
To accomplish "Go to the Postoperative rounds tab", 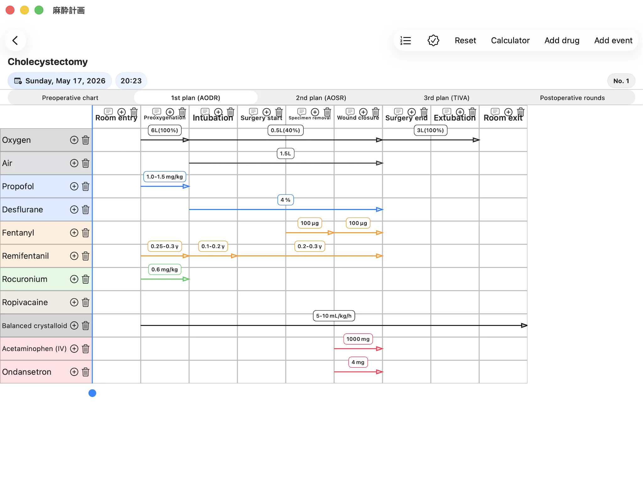I will click(x=572, y=98).
